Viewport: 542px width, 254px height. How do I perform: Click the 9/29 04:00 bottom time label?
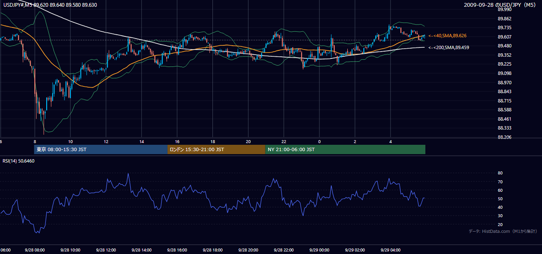tap(391, 250)
